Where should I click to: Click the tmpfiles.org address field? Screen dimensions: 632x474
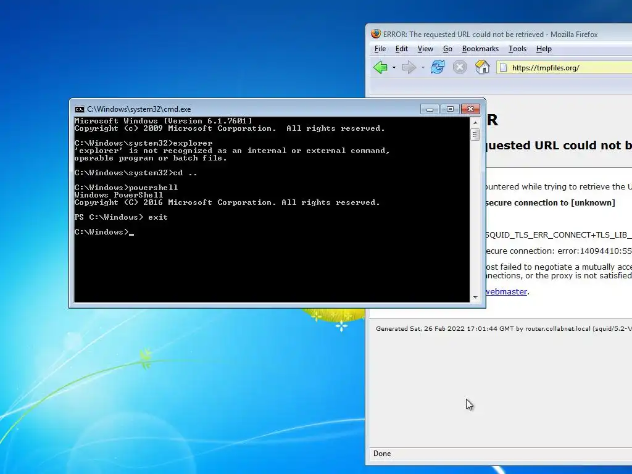point(564,68)
